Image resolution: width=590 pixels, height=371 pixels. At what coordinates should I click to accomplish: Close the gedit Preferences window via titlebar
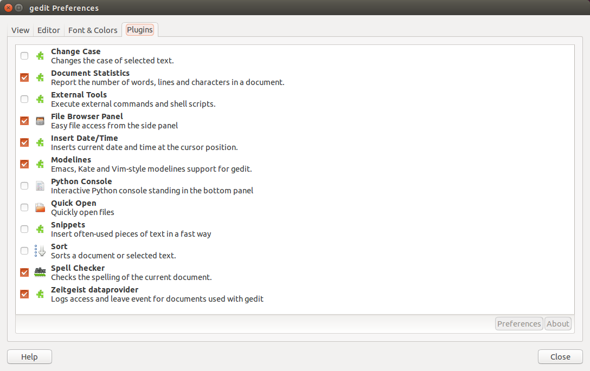coord(8,8)
